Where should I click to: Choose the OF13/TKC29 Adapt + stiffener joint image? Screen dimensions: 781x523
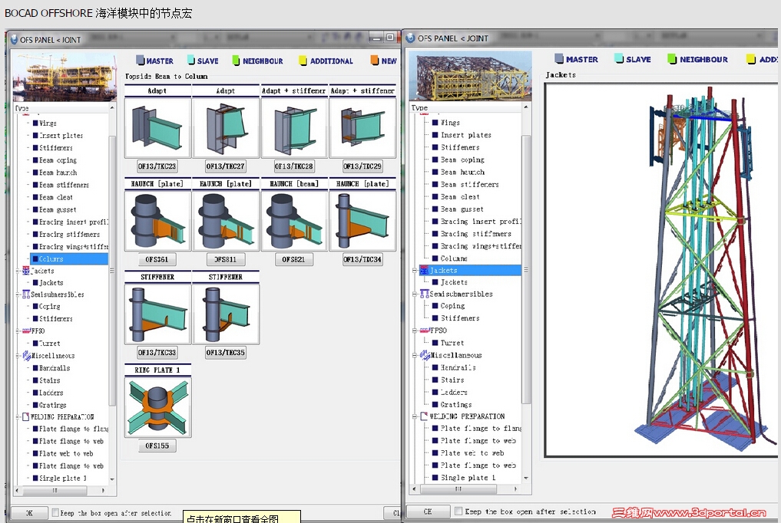point(362,128)
